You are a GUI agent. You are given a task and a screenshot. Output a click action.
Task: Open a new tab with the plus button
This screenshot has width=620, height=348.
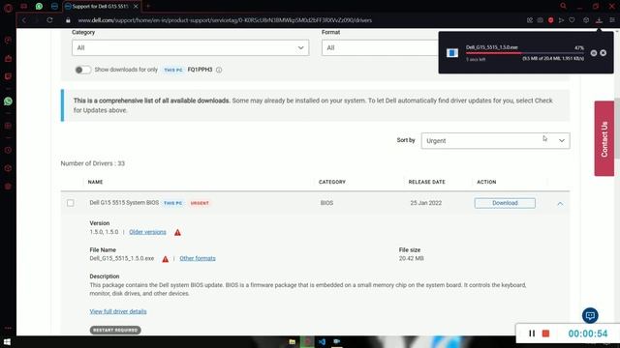(148, 7)
